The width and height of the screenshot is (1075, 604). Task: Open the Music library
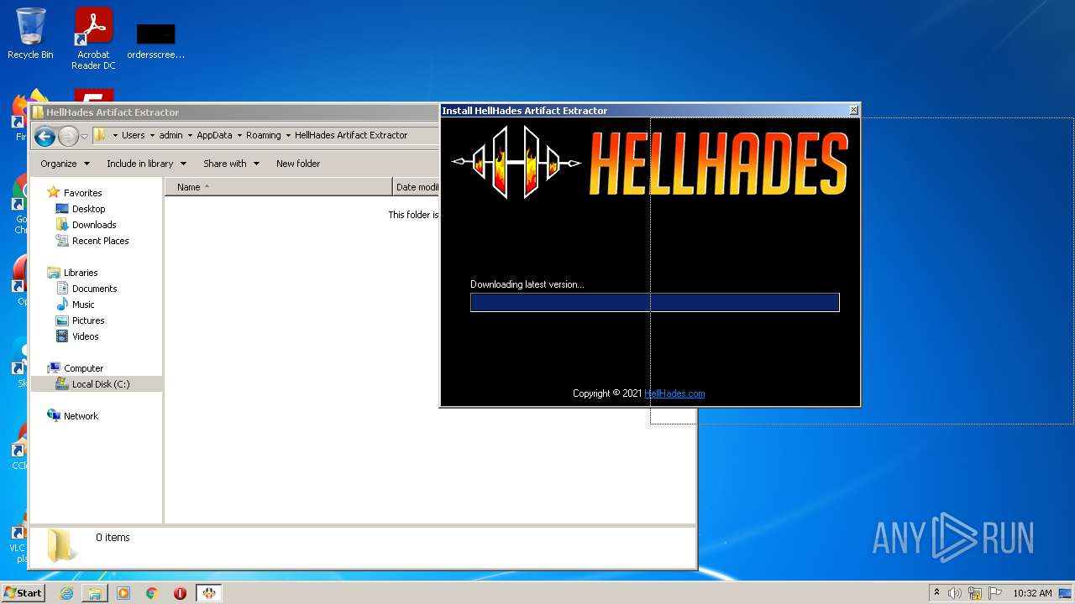point(83,305)
